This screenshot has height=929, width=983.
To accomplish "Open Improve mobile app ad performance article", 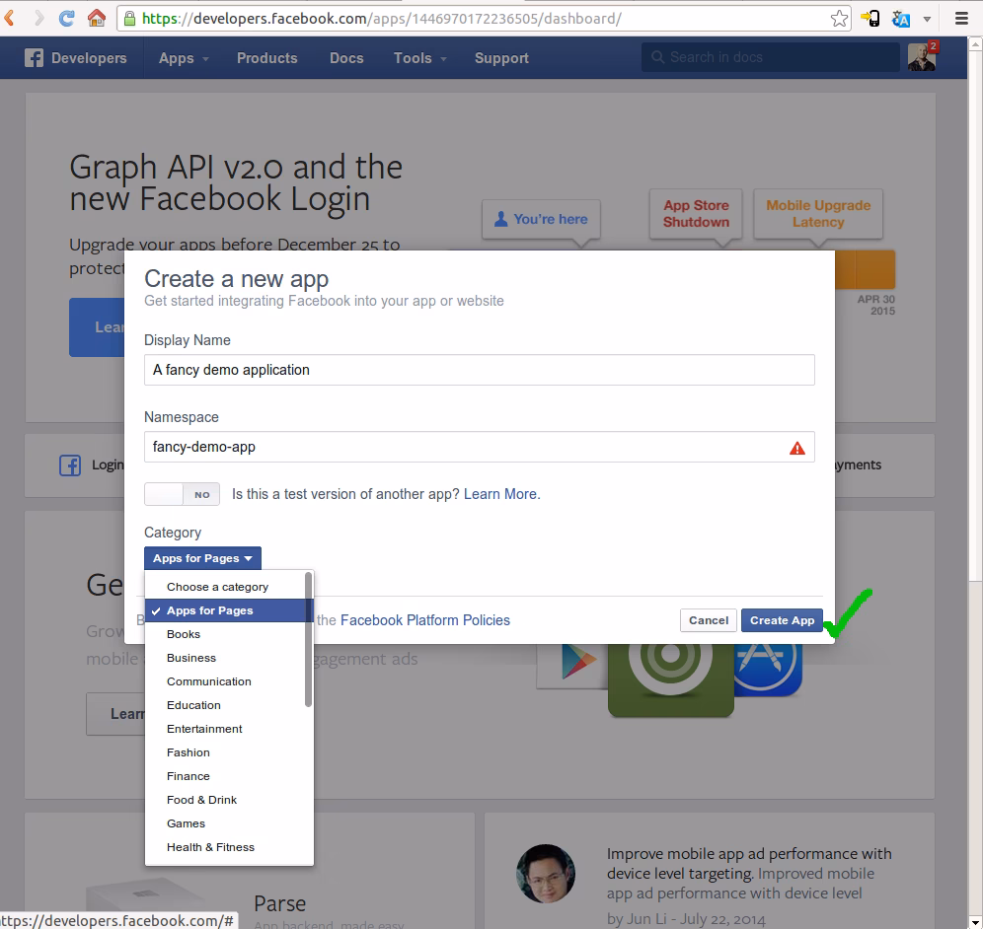I will [749, 863].
